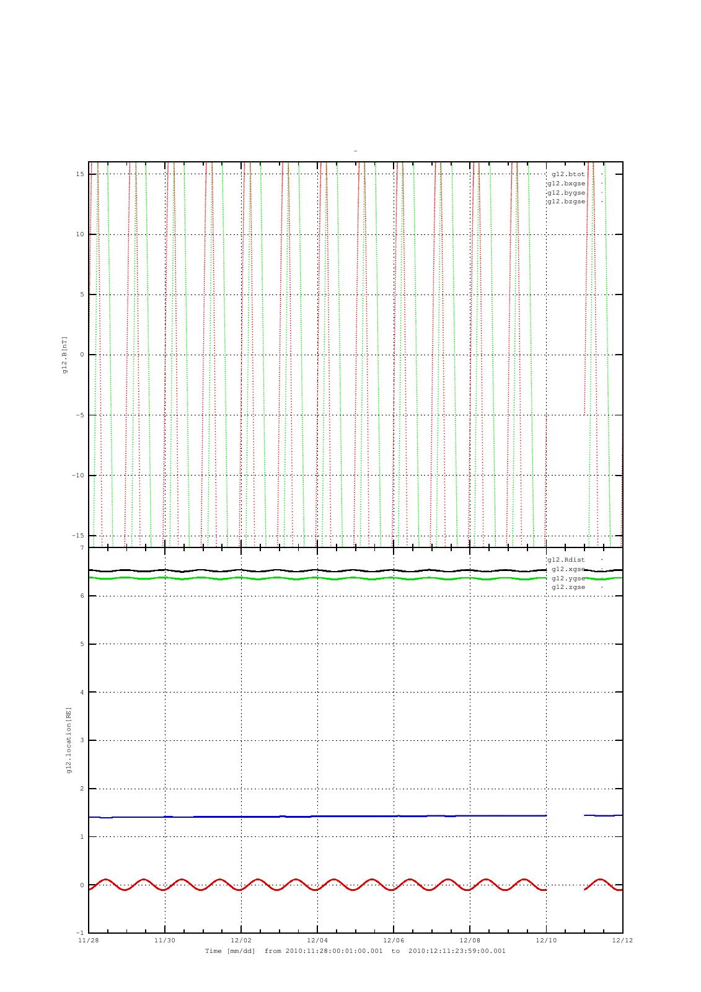Click the g12.zgse legend label
This screenshot has width=701, height=992.
tap(568, 587)
